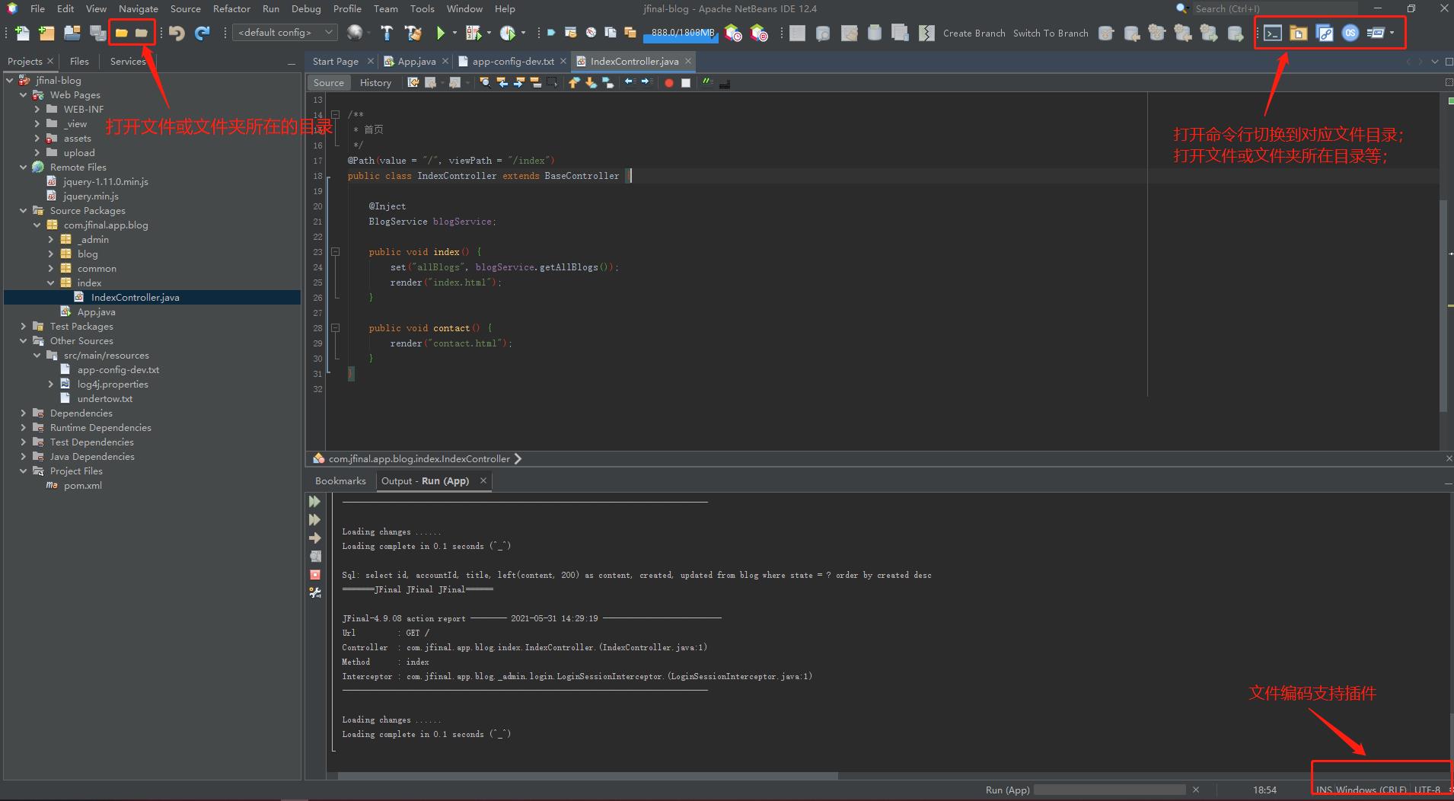
Task: Open output settings wrench icon
Action: click(315, 592)
